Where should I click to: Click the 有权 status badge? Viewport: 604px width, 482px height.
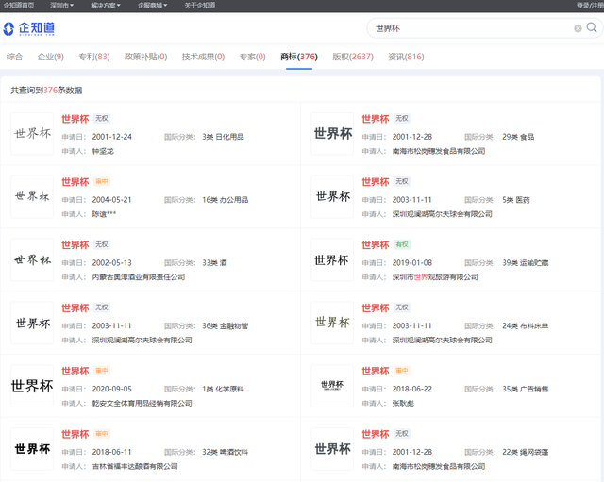tap(402, 244)
